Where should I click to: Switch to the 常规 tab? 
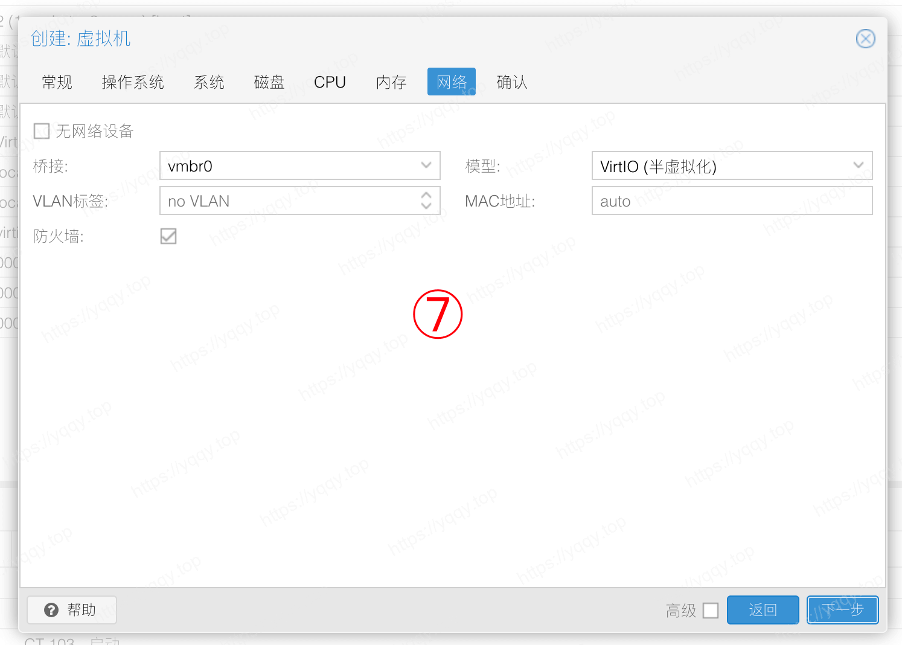[57, 82]
